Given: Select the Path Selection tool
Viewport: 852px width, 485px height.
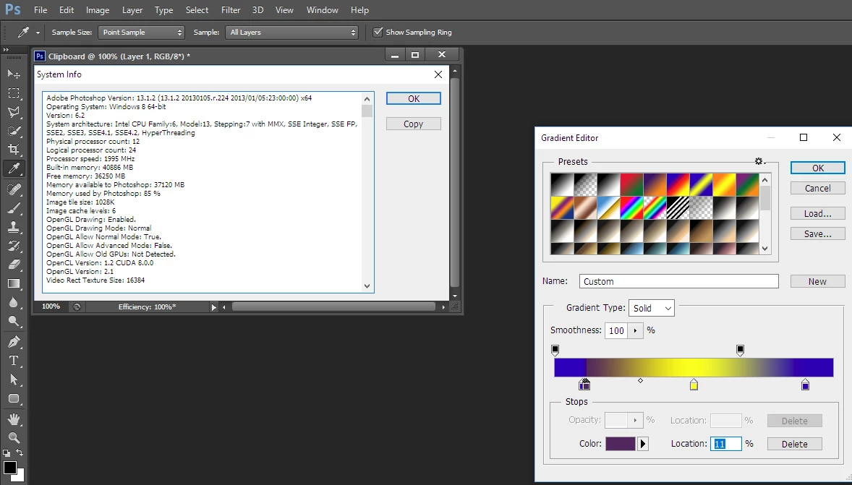Looking at the screenshot, I should pyautogui.click(x=14, y=379).
